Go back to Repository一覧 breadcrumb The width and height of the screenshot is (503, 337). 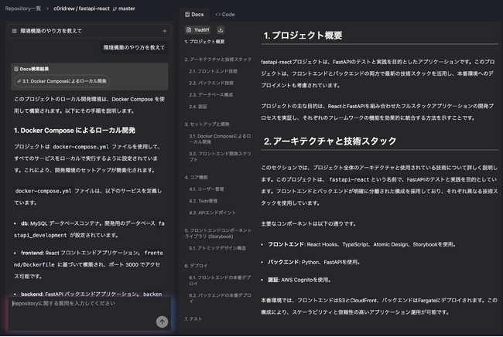(x=22, y=9)
